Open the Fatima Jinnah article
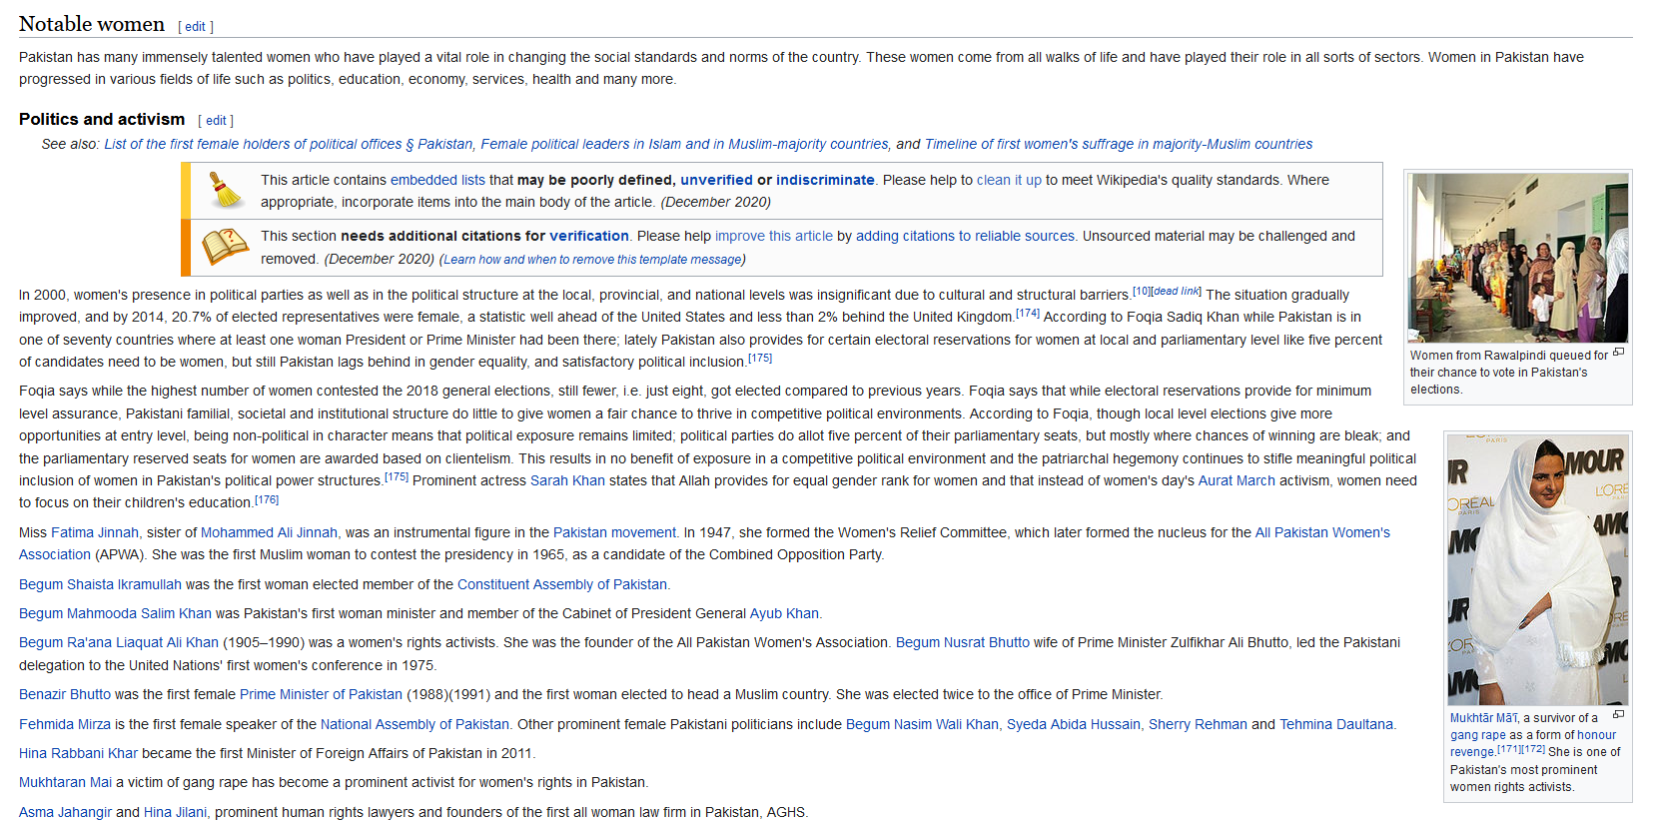Viewport: 1657px width, 825px height. point(95,532)
